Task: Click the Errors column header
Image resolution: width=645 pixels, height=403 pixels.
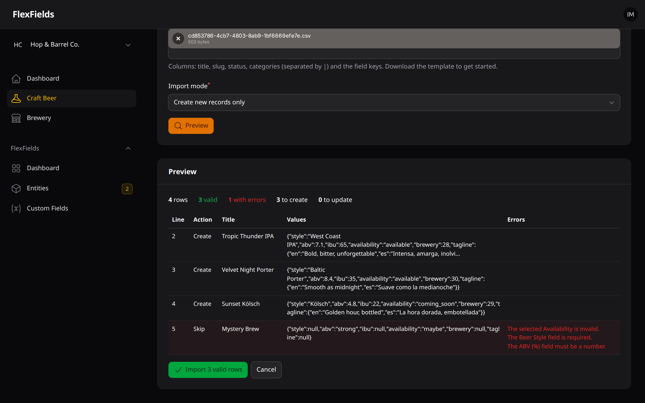Action: 516,220
